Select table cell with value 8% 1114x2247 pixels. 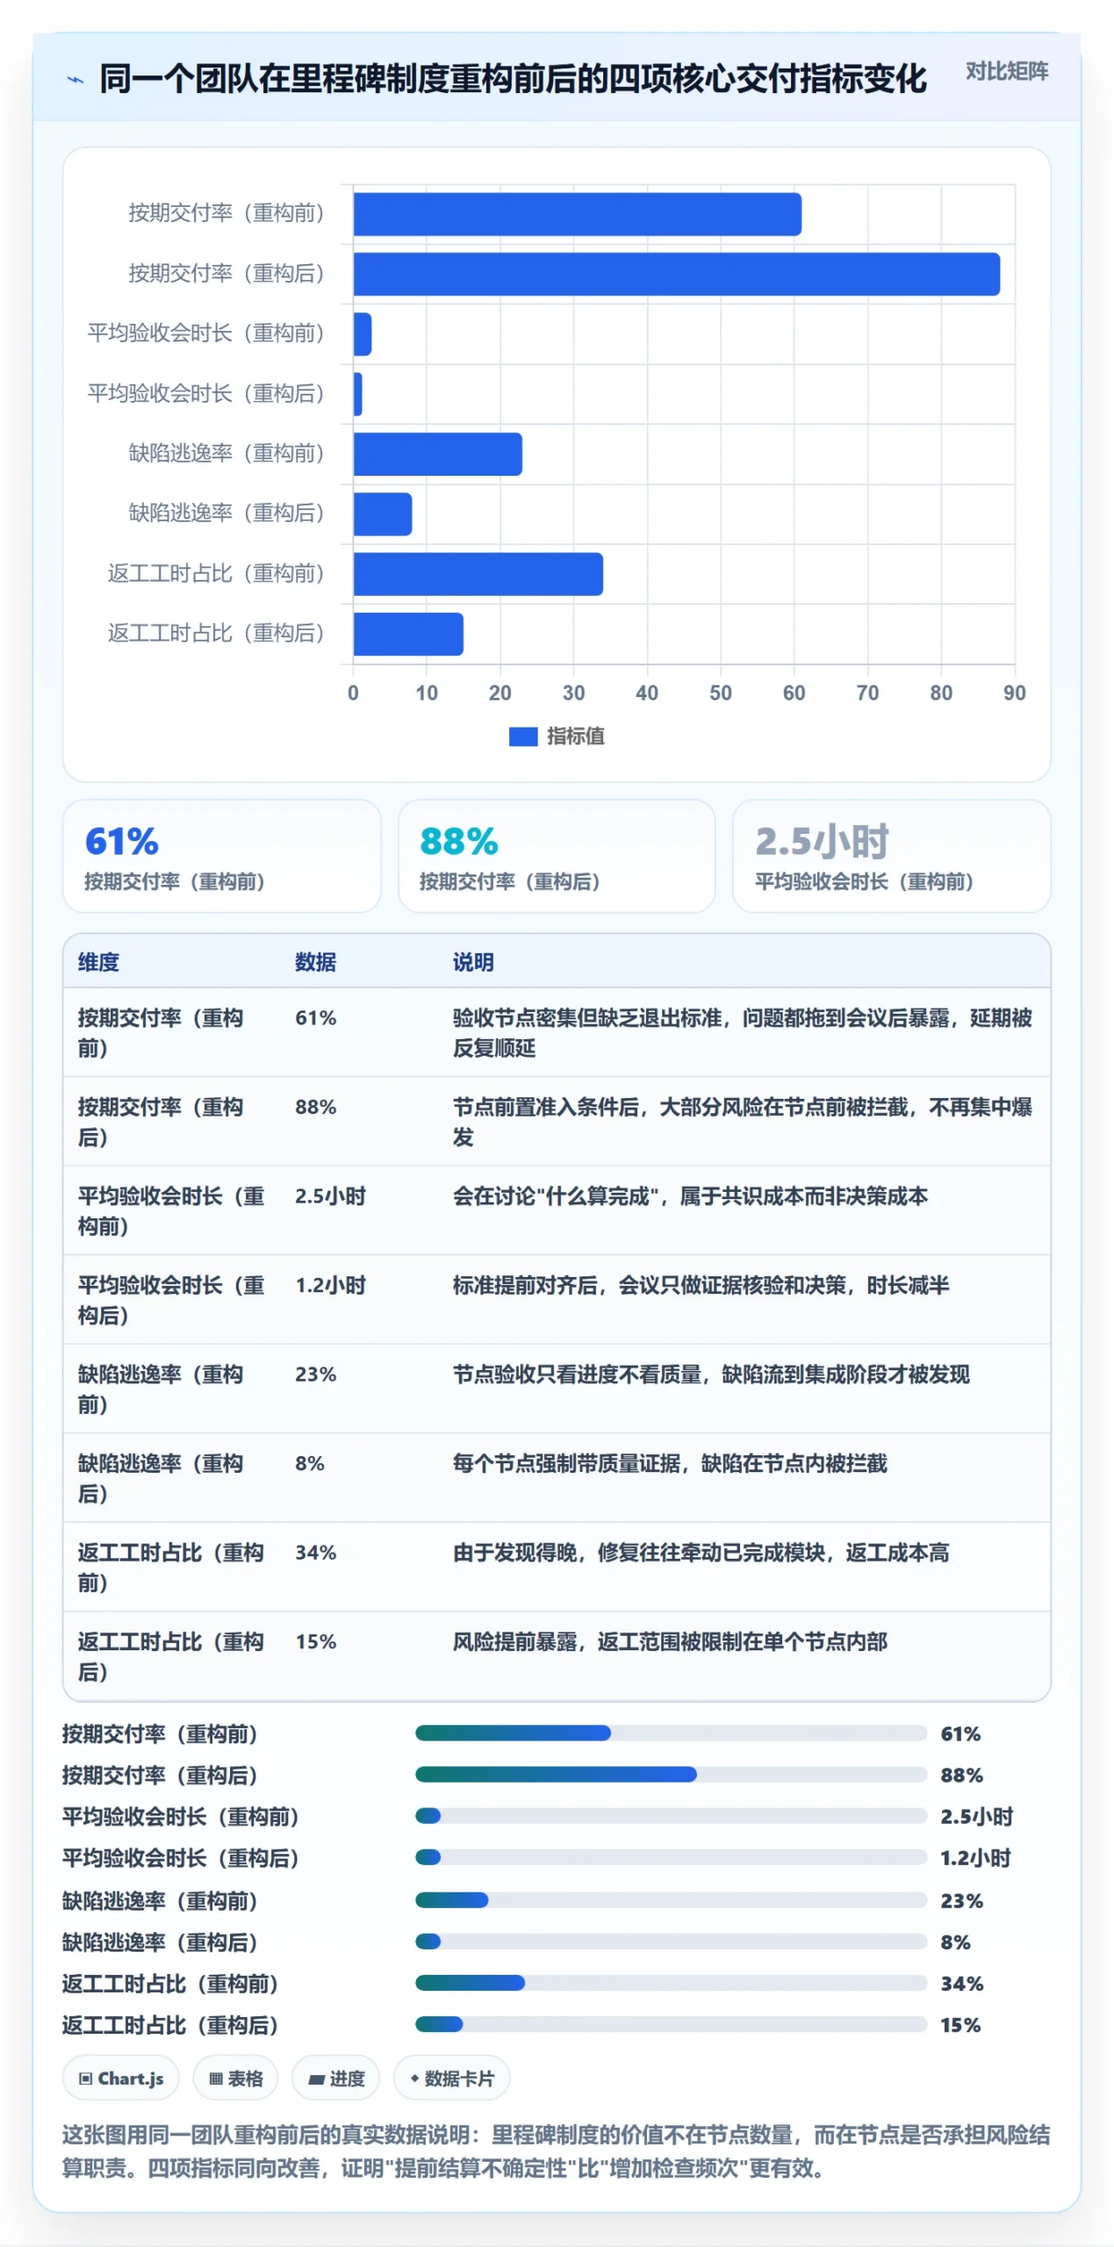[x=309, y=1463]
